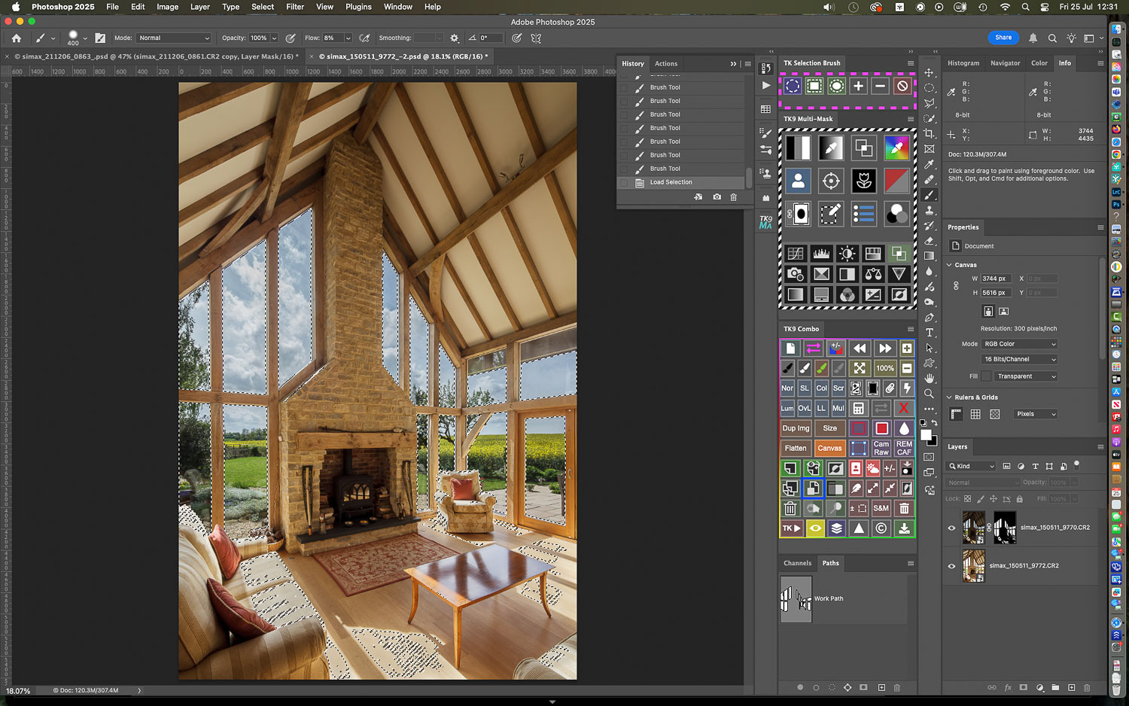Hide the simax_150511_9770.CR2 layer
Image resolution: width=1129 pixels, height=706 pixels.
point(951,528)
